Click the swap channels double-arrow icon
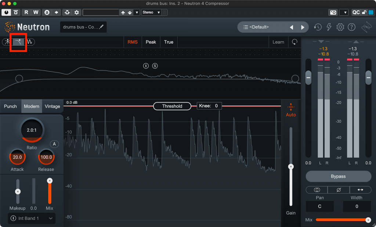376x227 pixels. (361, 190)
